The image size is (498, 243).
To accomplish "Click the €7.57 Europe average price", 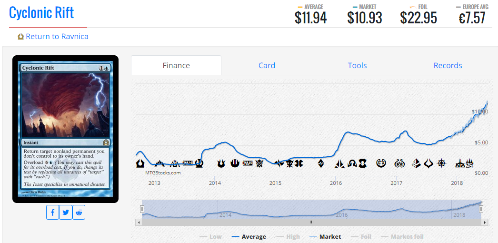I will click(x=472, y=18).
